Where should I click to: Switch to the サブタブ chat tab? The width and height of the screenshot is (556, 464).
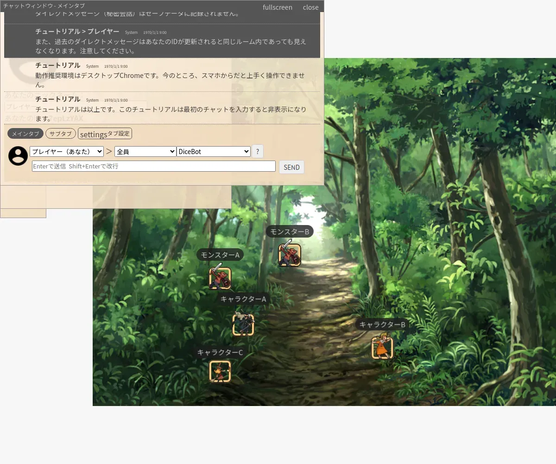tap(61, 134)
